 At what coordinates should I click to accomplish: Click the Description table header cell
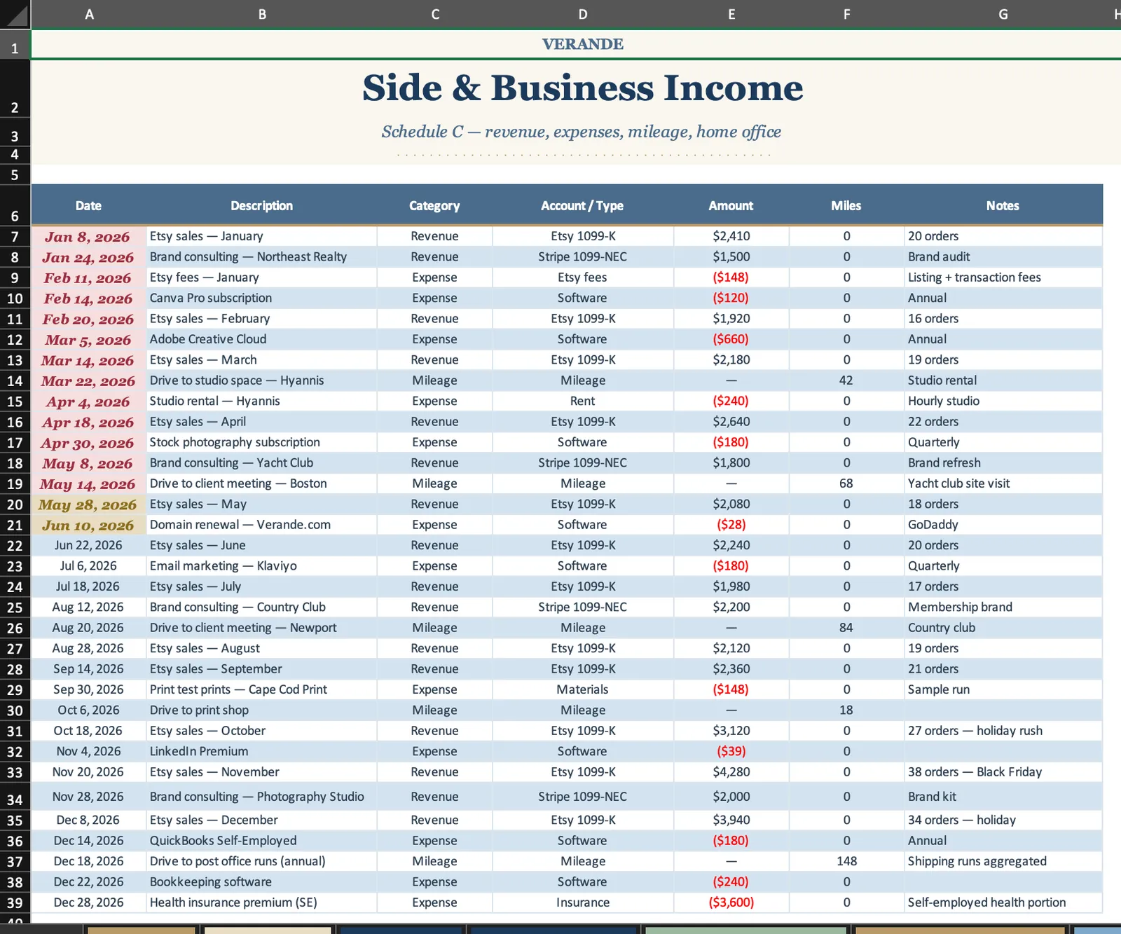(x=262, y=205)
